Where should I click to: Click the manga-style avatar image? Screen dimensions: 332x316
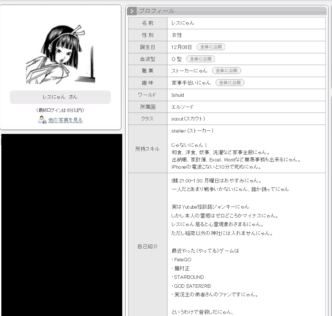[x=60, y=54]
